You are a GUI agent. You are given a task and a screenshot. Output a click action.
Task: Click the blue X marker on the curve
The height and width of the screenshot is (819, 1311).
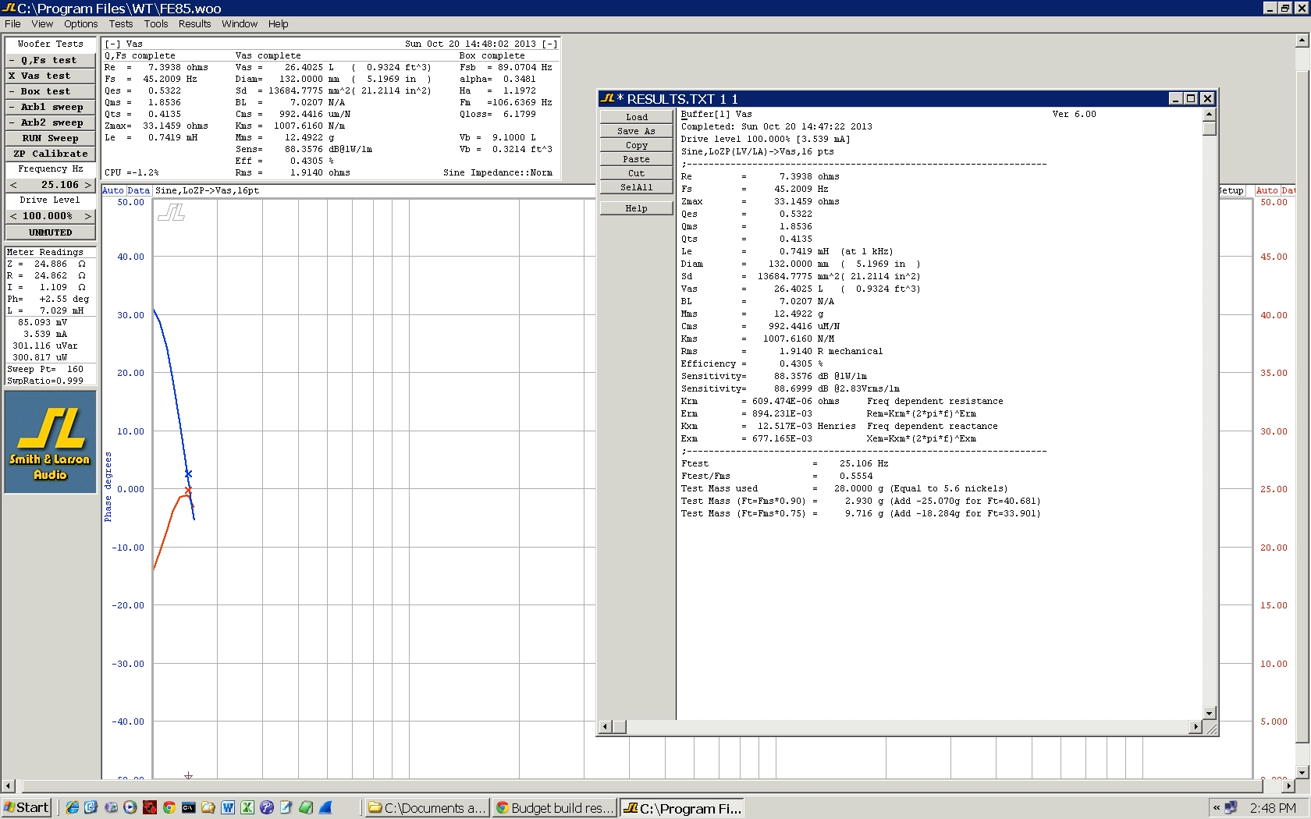click(188, 474)
